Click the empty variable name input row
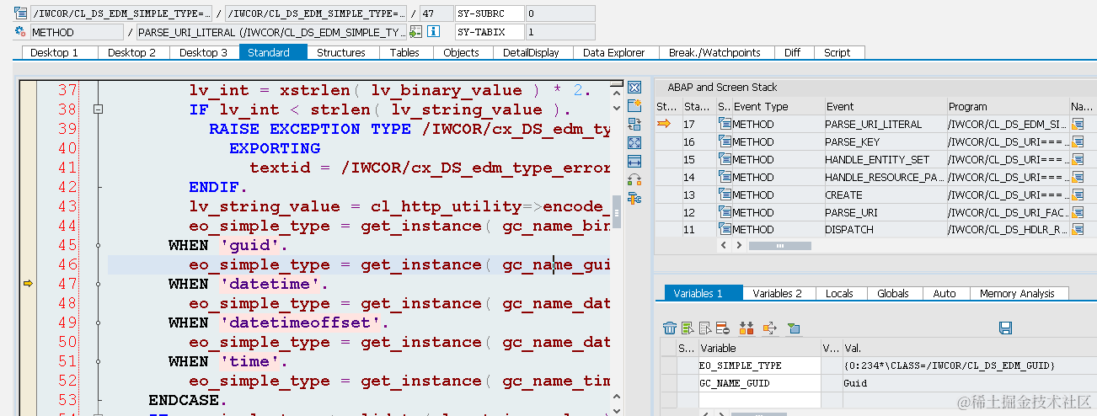Screen dimensions: 1097x416 [x=758, y=400]
